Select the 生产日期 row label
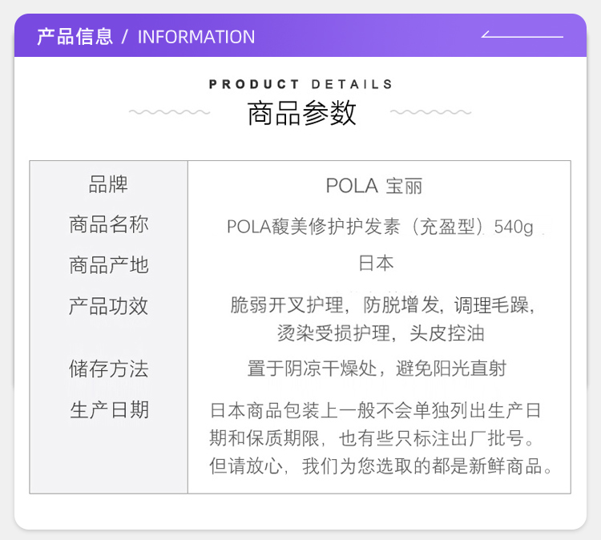Screen dimensions: 601x540 click(109, 409)
